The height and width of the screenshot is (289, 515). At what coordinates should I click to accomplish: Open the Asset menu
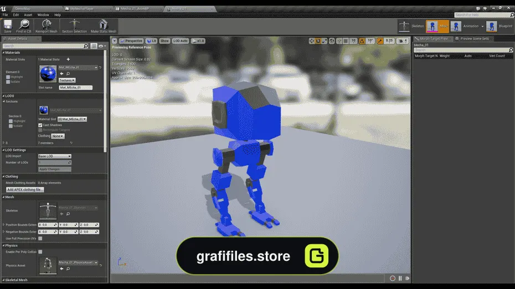tap(28, 15)
